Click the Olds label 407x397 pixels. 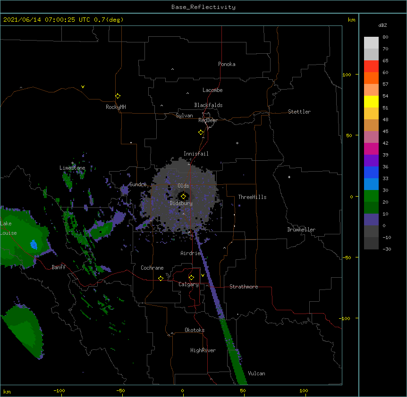click(x=183, y=186)
